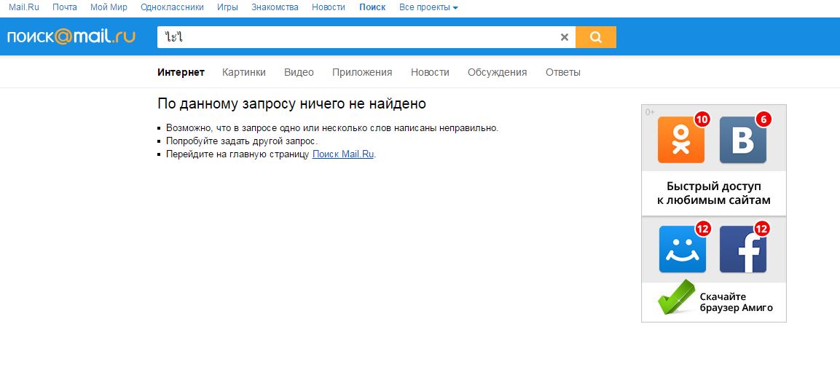Image resolution: width=840 pixels, height=386 pixels.
Task: Click the Скачайте браузер Амиго text
Action: [736, 302]
